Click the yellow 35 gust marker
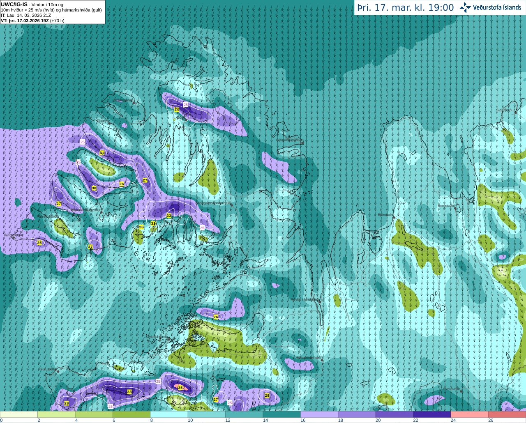The image size is (526, 423). pos(180,388)
